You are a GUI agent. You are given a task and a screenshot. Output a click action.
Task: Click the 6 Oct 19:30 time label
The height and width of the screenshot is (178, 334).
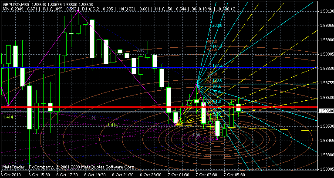click(x=94, y=175)
